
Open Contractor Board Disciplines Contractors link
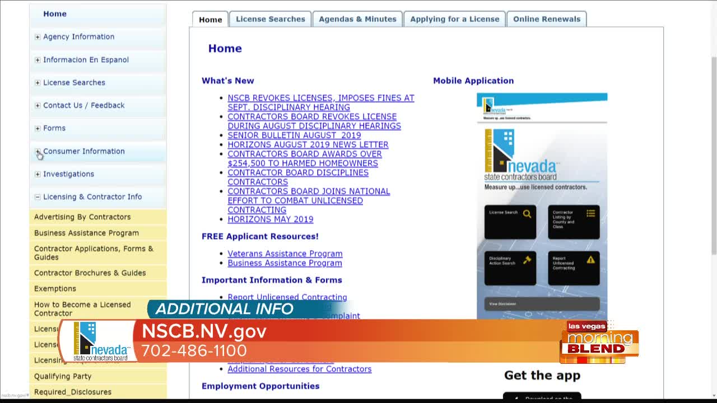click(298, 177)
